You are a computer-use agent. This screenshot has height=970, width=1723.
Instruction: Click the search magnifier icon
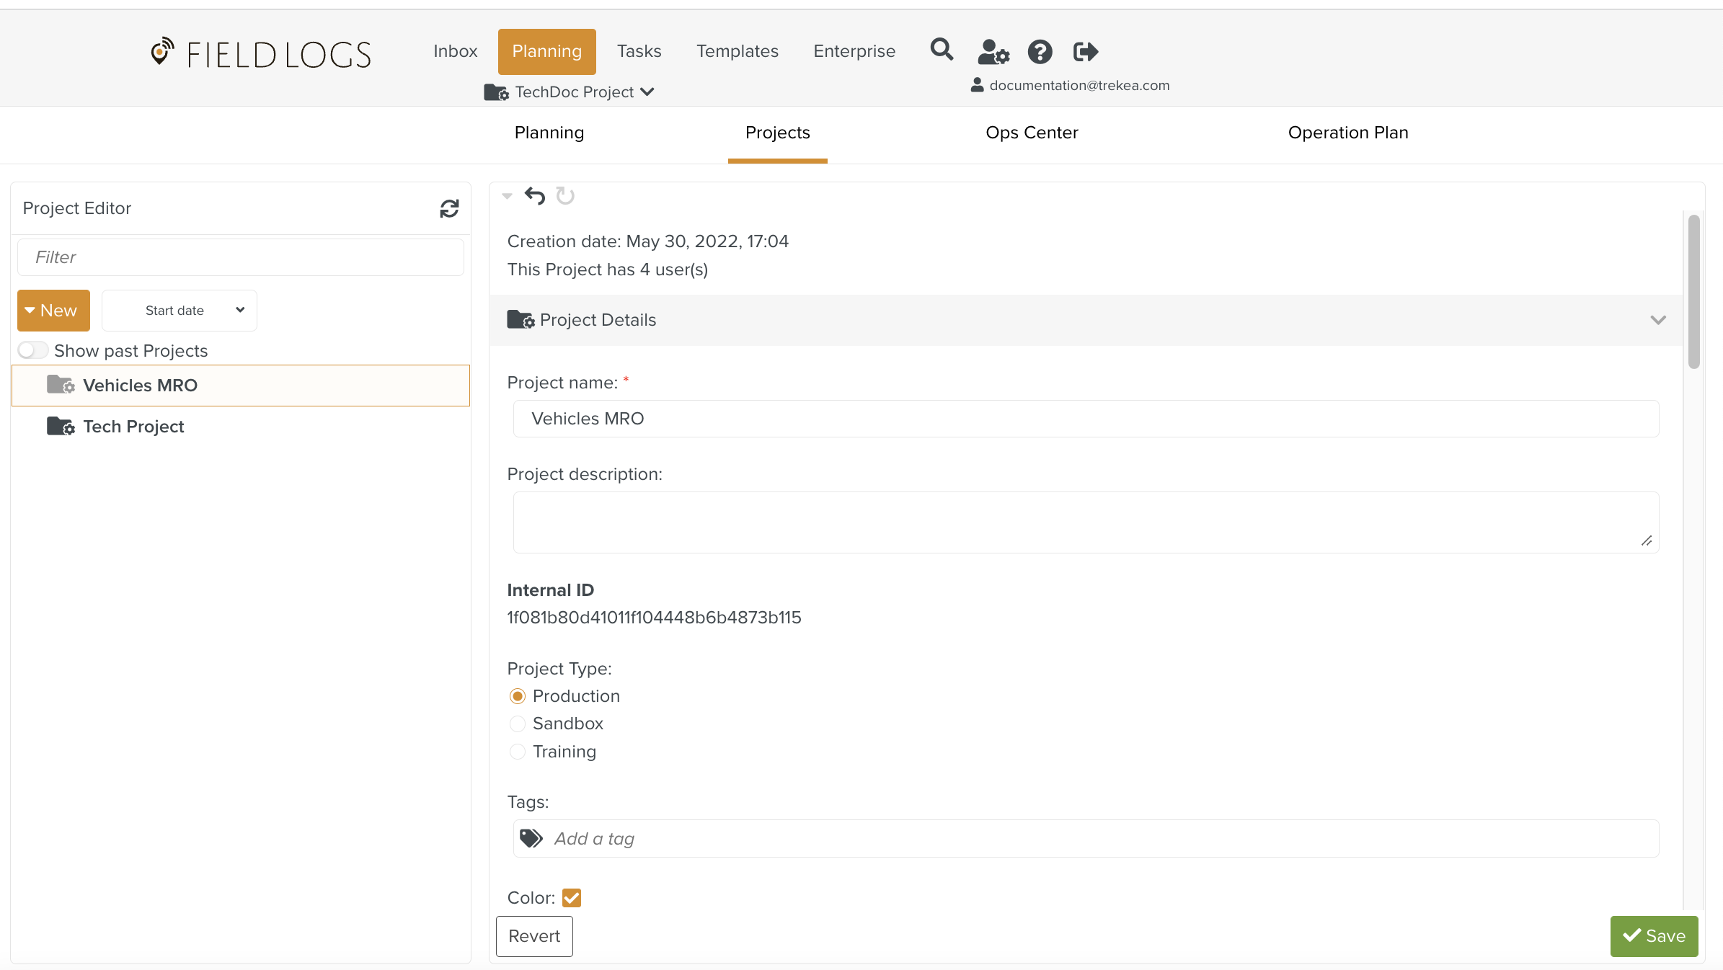click(942, 50)
